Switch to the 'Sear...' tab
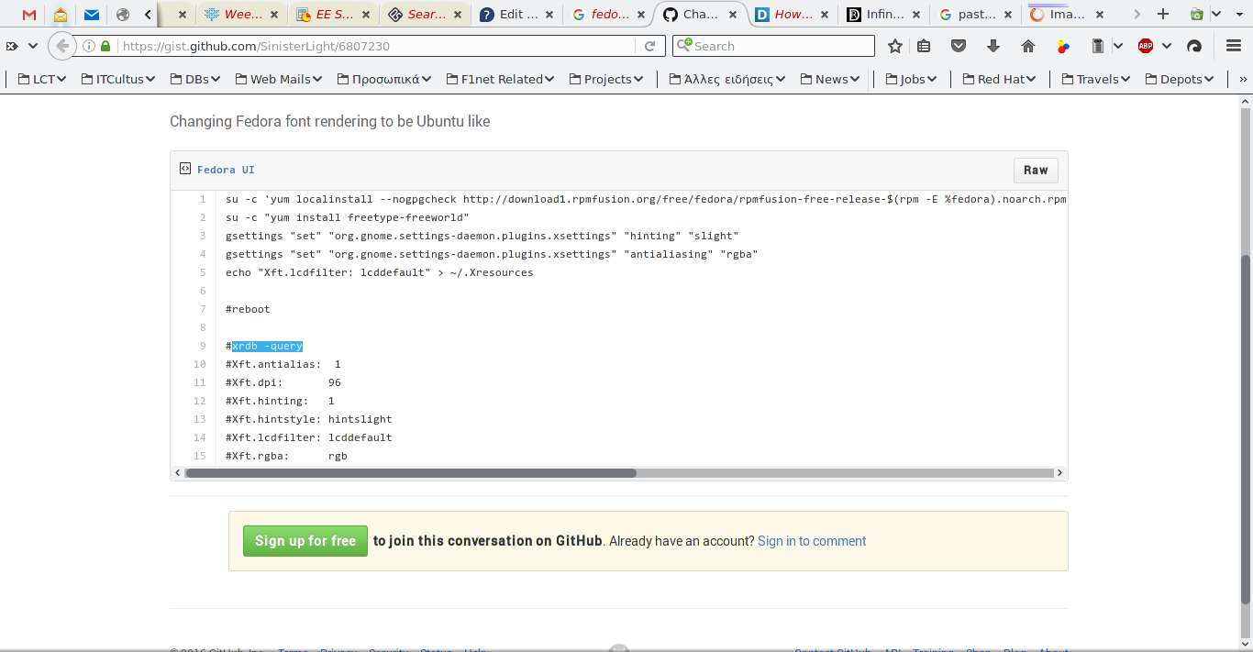 click(x=426, y=15)
